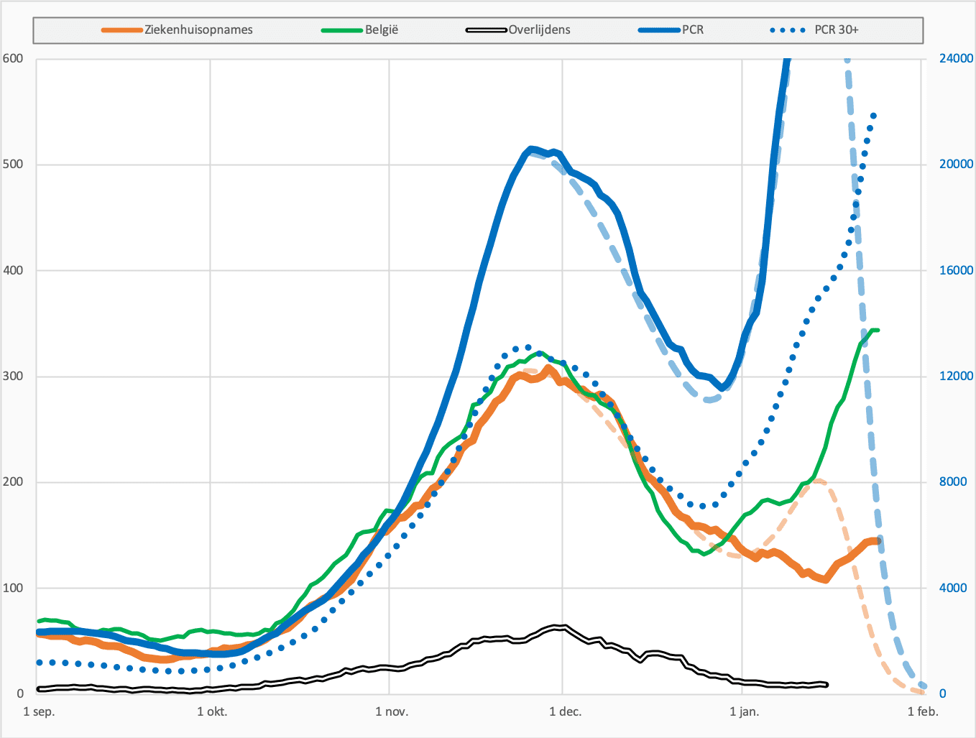The image size is (976, 738).
Task: Click the solid blue PCR legend swatch
Action: click(x=659, y=30)
